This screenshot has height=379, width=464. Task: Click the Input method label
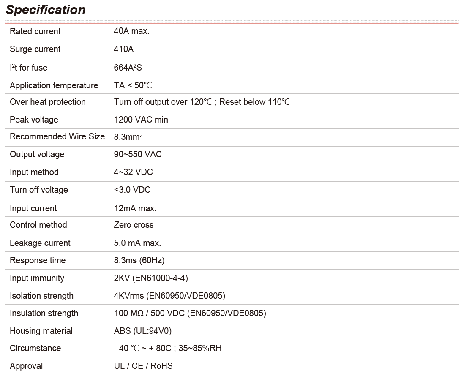tap(34, 172)
